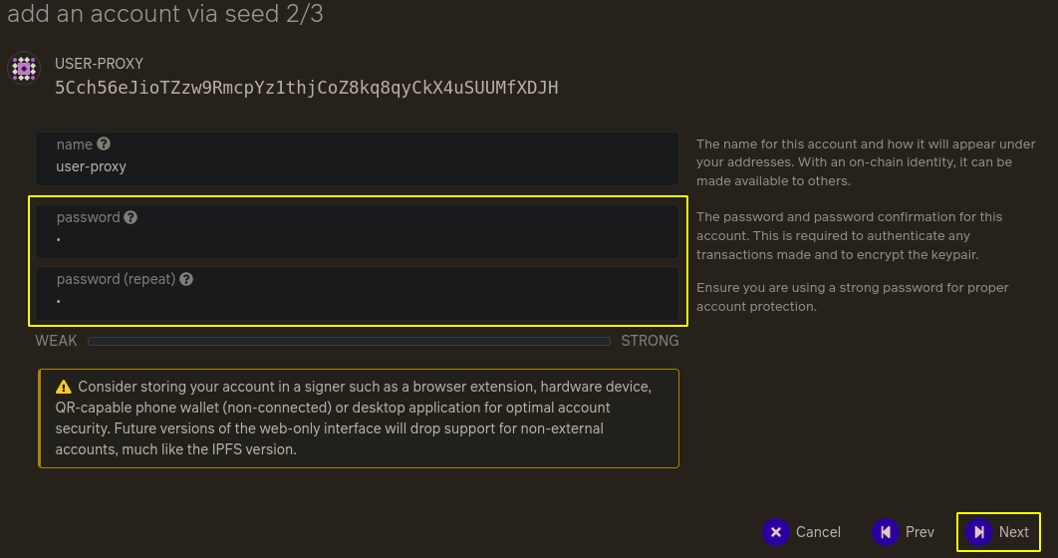This screenshot has height=558, width=1058.
Task: Click the STRONG label of strength meter
Action: tap(650, 341)
